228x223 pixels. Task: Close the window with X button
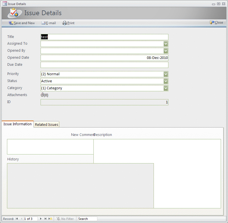tap(224, 4)
